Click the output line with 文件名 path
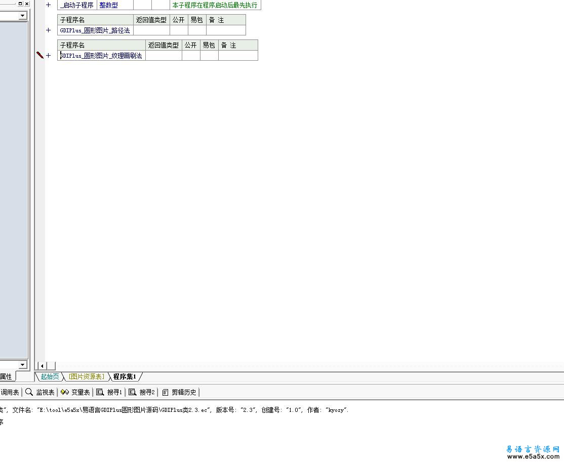Screen dimensions: 564x463 175,410
